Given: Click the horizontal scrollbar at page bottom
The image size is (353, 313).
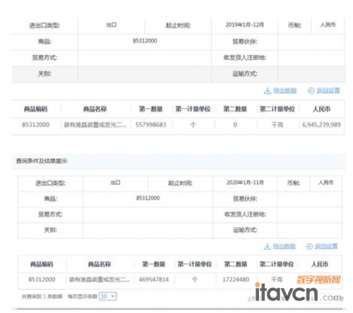Looking at the screenshot, I should click(179, 309).
